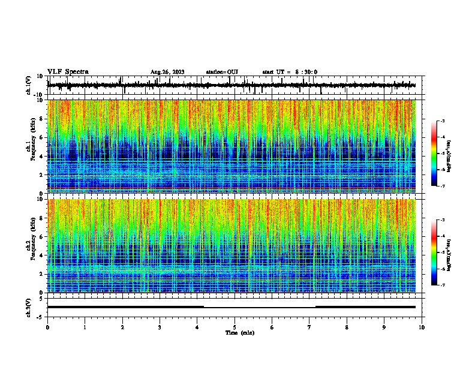Viewport: 475px width, 367px height.
Task: Click the "-10" tick on ch.1(V) axis
Action: (x=39, y=95)
